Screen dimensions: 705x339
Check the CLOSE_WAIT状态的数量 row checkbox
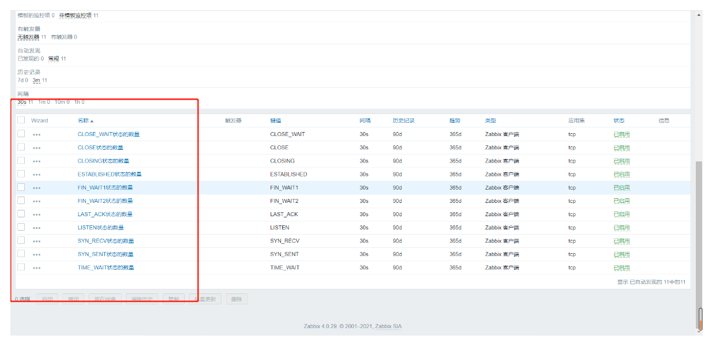tap(21, 134)
